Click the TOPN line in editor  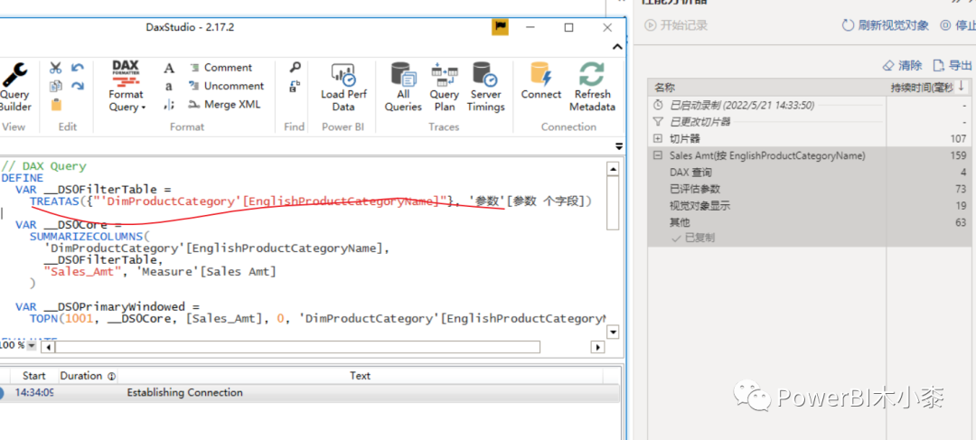coord(317,319)
